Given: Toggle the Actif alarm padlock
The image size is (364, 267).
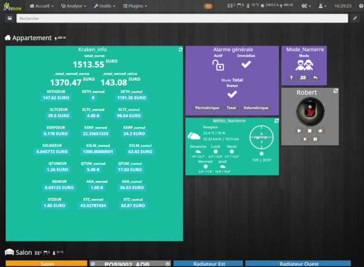Looking at the screenshot, I should coord(218,64).
